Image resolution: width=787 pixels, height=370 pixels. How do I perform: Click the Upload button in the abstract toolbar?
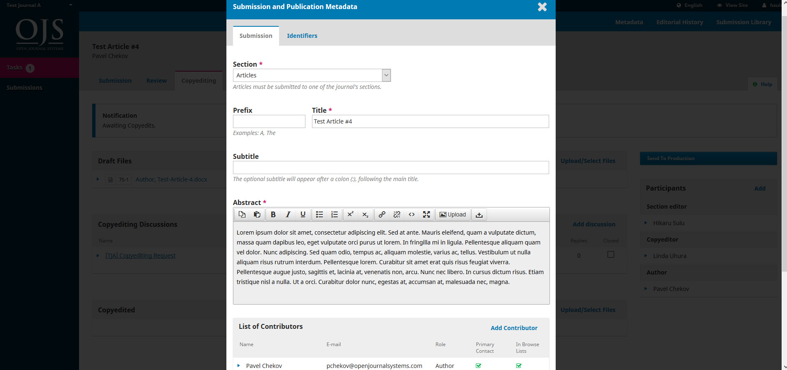[x=452, y=214]
